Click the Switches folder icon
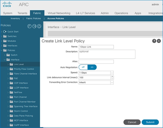Screen dimensions: 163x128 click(5, 36)
